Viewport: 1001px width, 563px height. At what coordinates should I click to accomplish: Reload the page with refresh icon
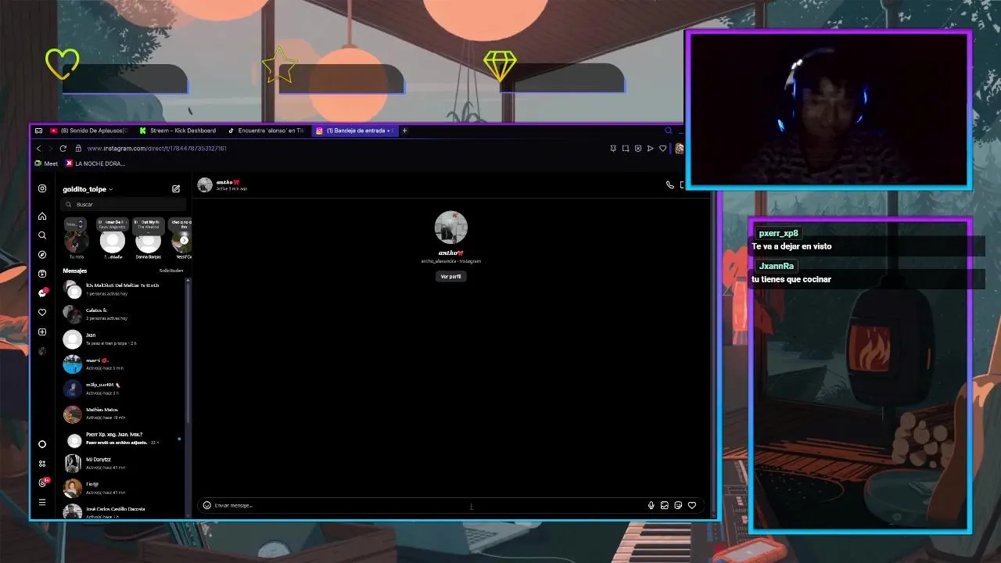63,148
